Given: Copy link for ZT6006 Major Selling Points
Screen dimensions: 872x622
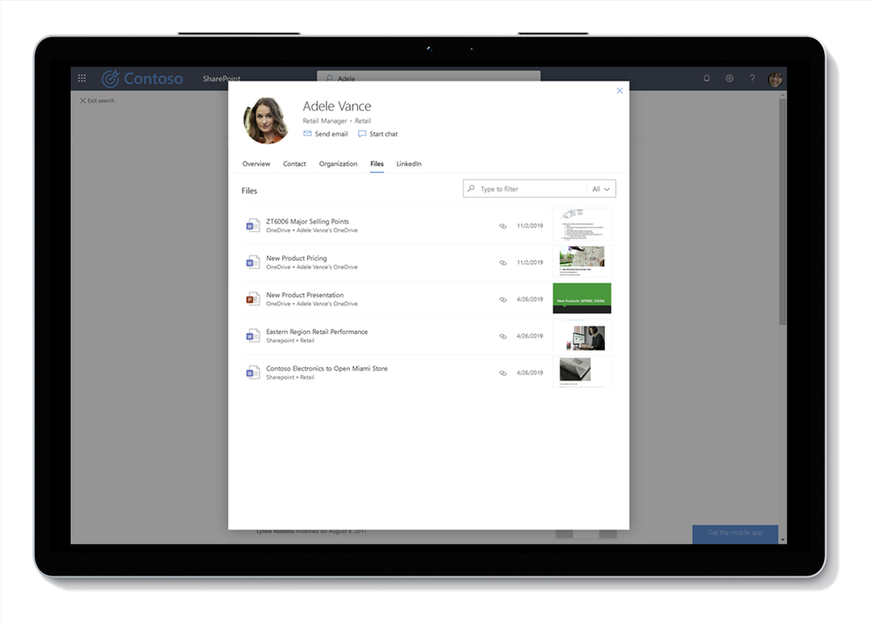Looking at the screenshot, I should (x=503, y=226).
